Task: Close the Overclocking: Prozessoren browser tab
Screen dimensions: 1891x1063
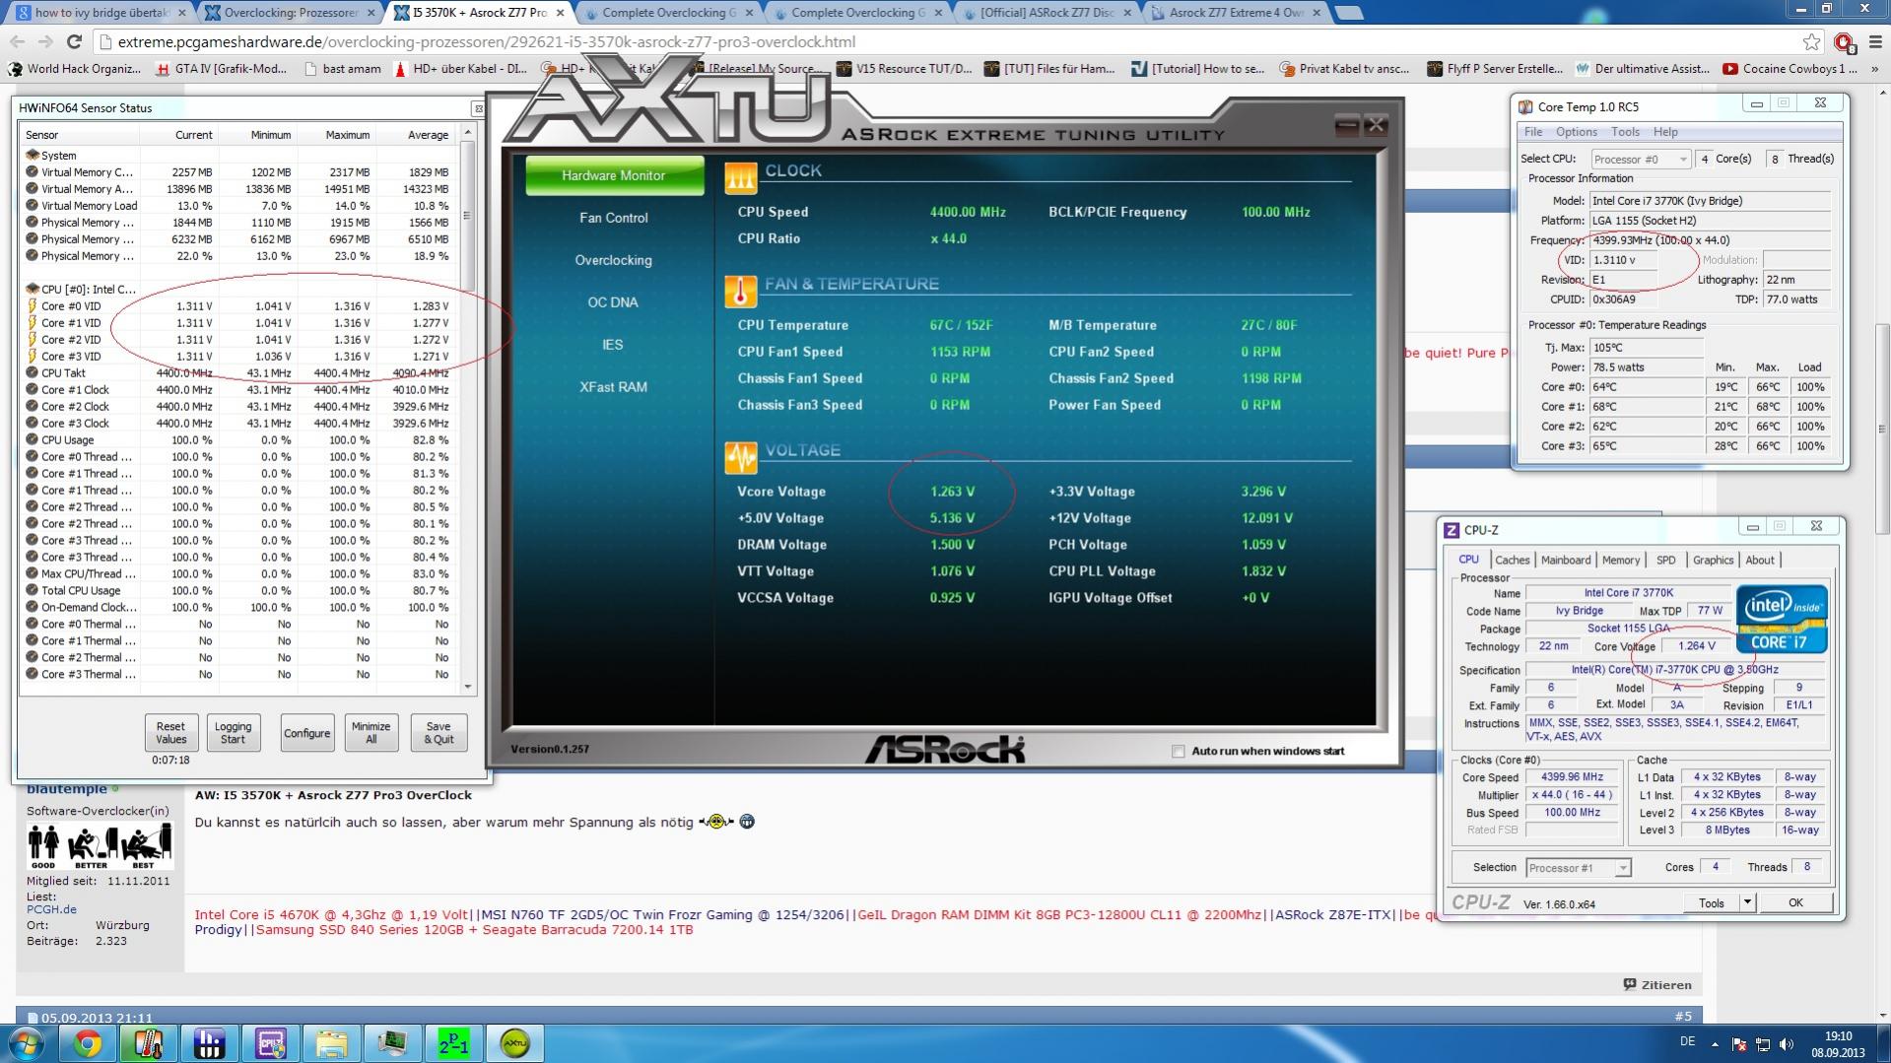Action: click(371, 13)
